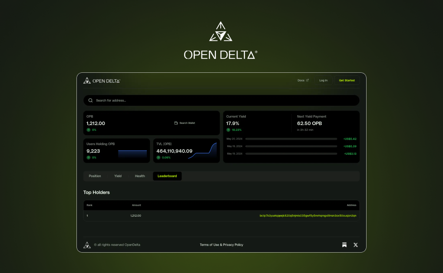The image size is (443, 273).
Task: Click the Log In button
Action: 323,80
